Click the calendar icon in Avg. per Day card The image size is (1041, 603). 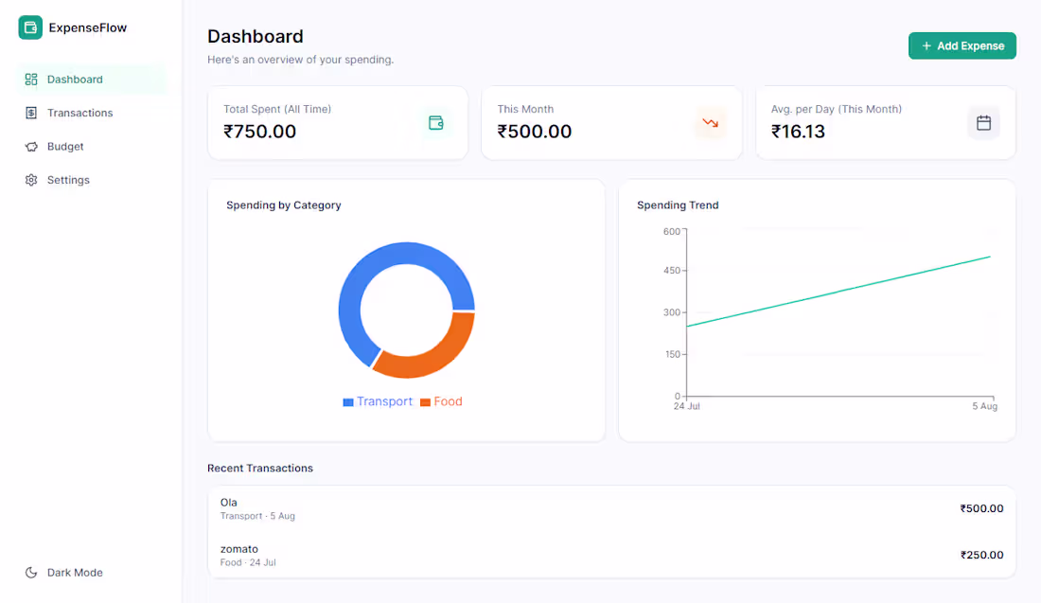983,123
